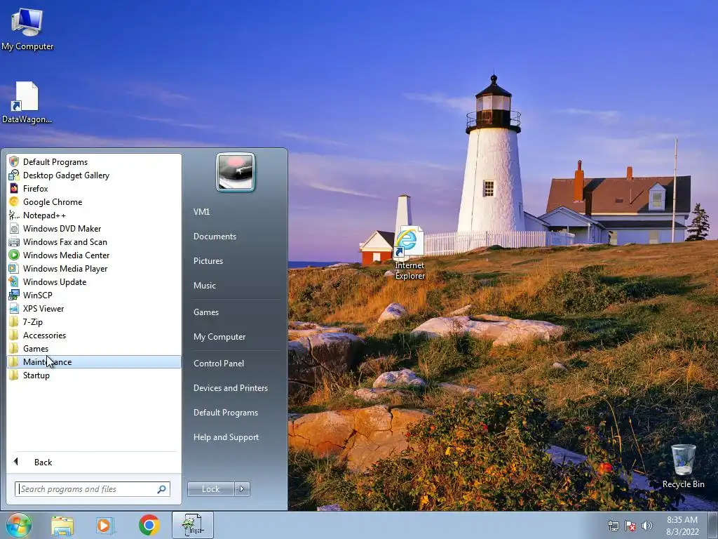Screen dimensions: 718x539
Task: Select the DataWagon desktop shortcut
Action: pyautogui.click(x=27, y=102)
